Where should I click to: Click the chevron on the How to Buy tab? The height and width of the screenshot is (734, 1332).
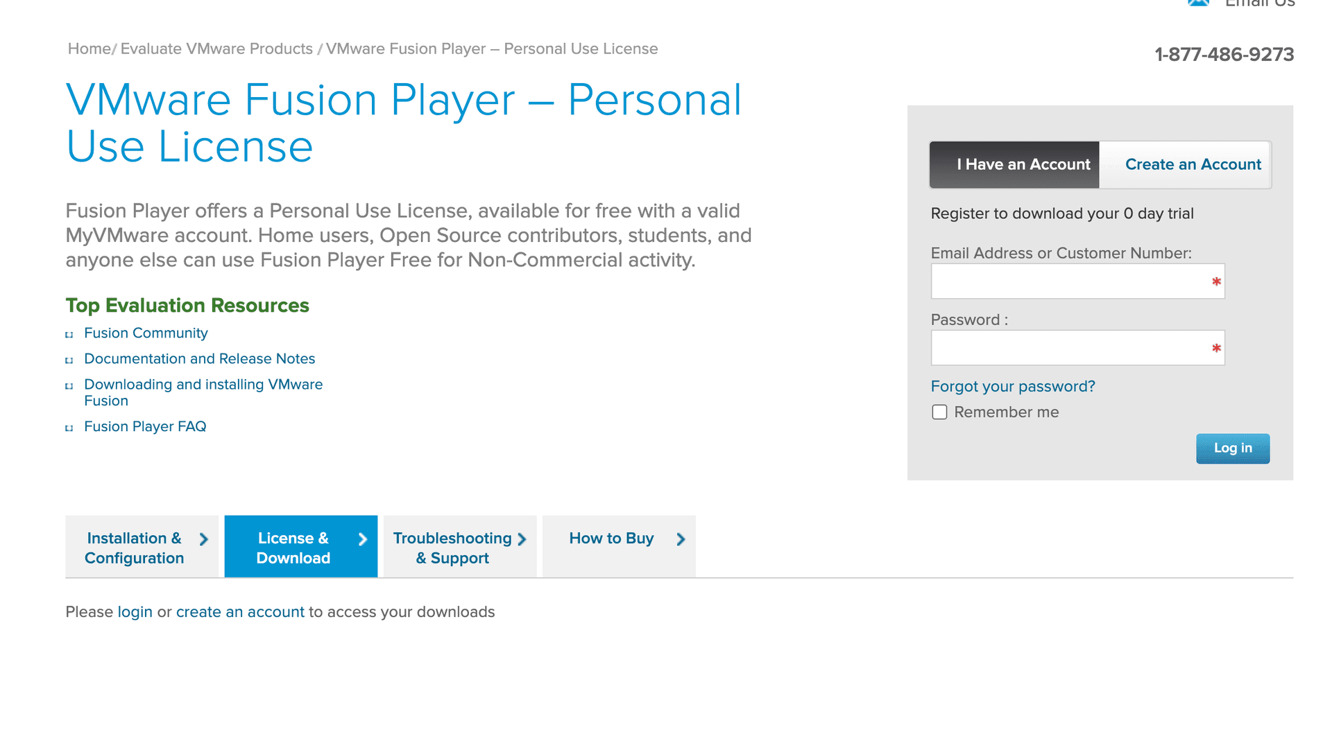680,539
